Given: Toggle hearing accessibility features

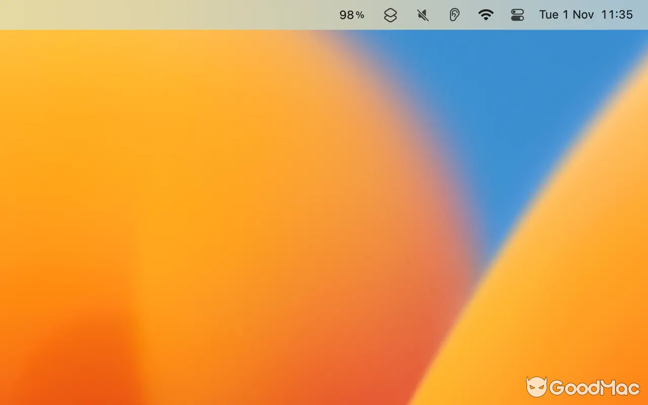Looking at the screenshot, I should click(454, 15).
